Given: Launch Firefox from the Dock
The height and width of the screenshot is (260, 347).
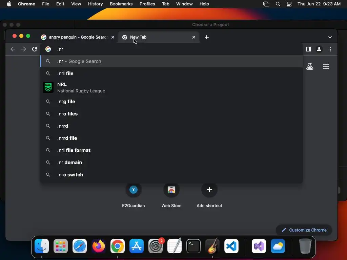Looking at the screenshot, I should (x=99, y=246).
